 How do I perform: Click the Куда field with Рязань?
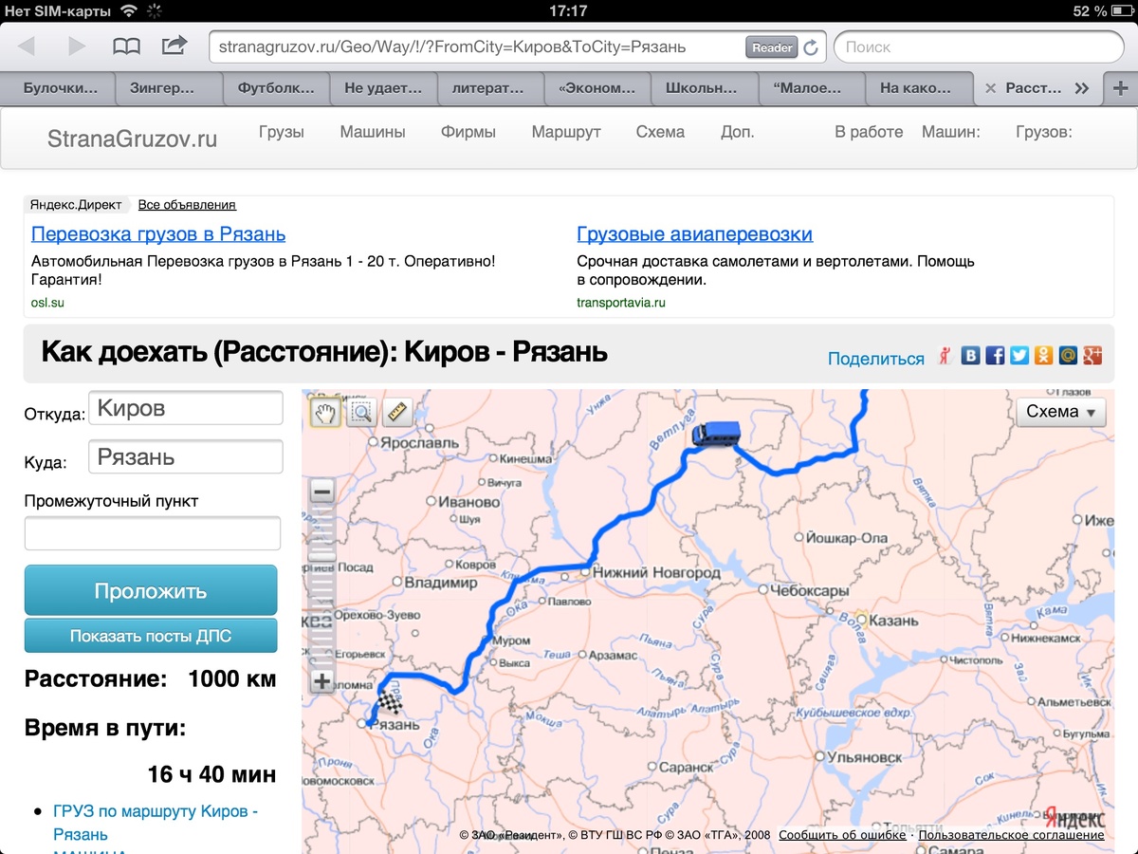pyautogui.click(x=186, y=456)
